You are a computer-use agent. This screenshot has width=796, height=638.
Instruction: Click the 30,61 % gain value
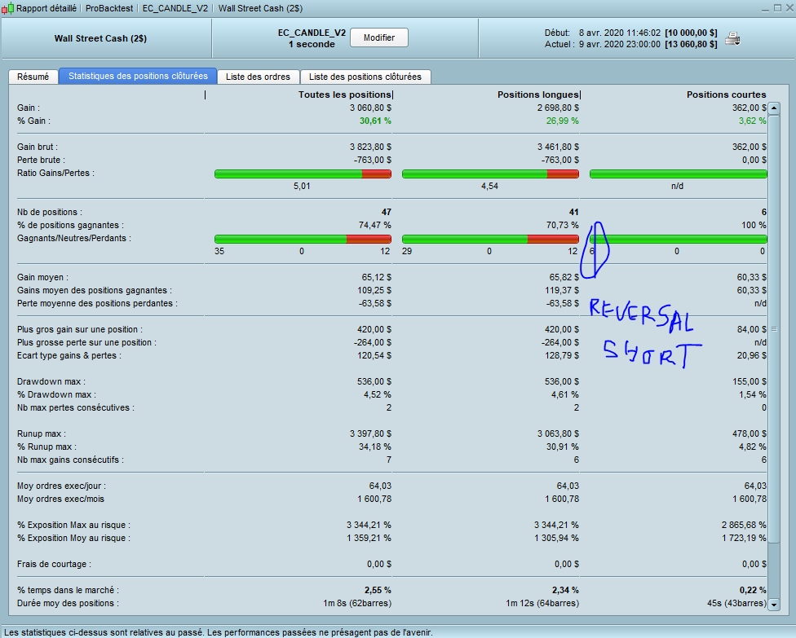(x=375, y=121)
